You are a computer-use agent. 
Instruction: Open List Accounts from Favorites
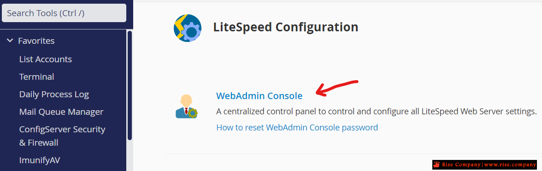[46, 59]
